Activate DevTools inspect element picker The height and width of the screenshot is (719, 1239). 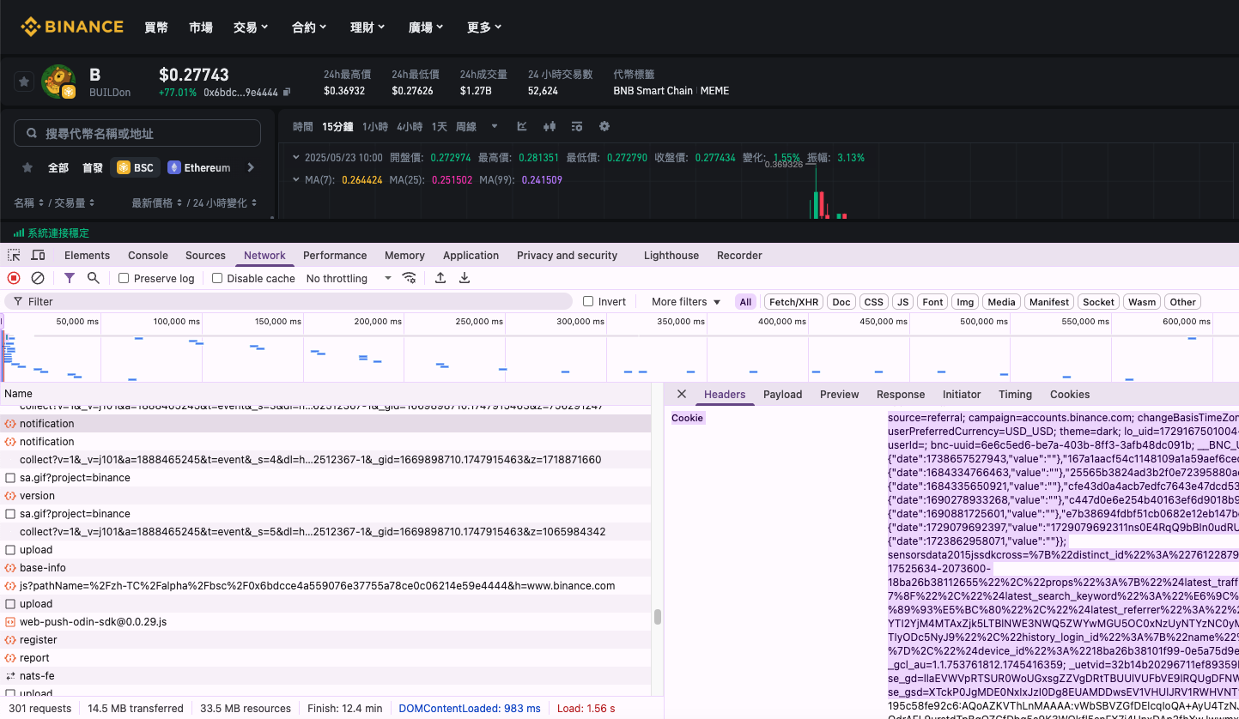click(x=14, y=255)
